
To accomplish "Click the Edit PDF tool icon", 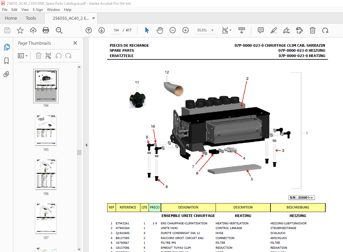I will [x=299, y=30].
